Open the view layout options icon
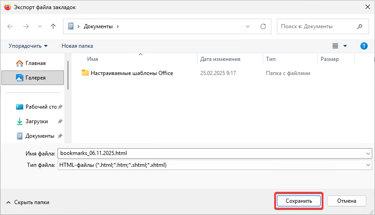 pos(335,46)
